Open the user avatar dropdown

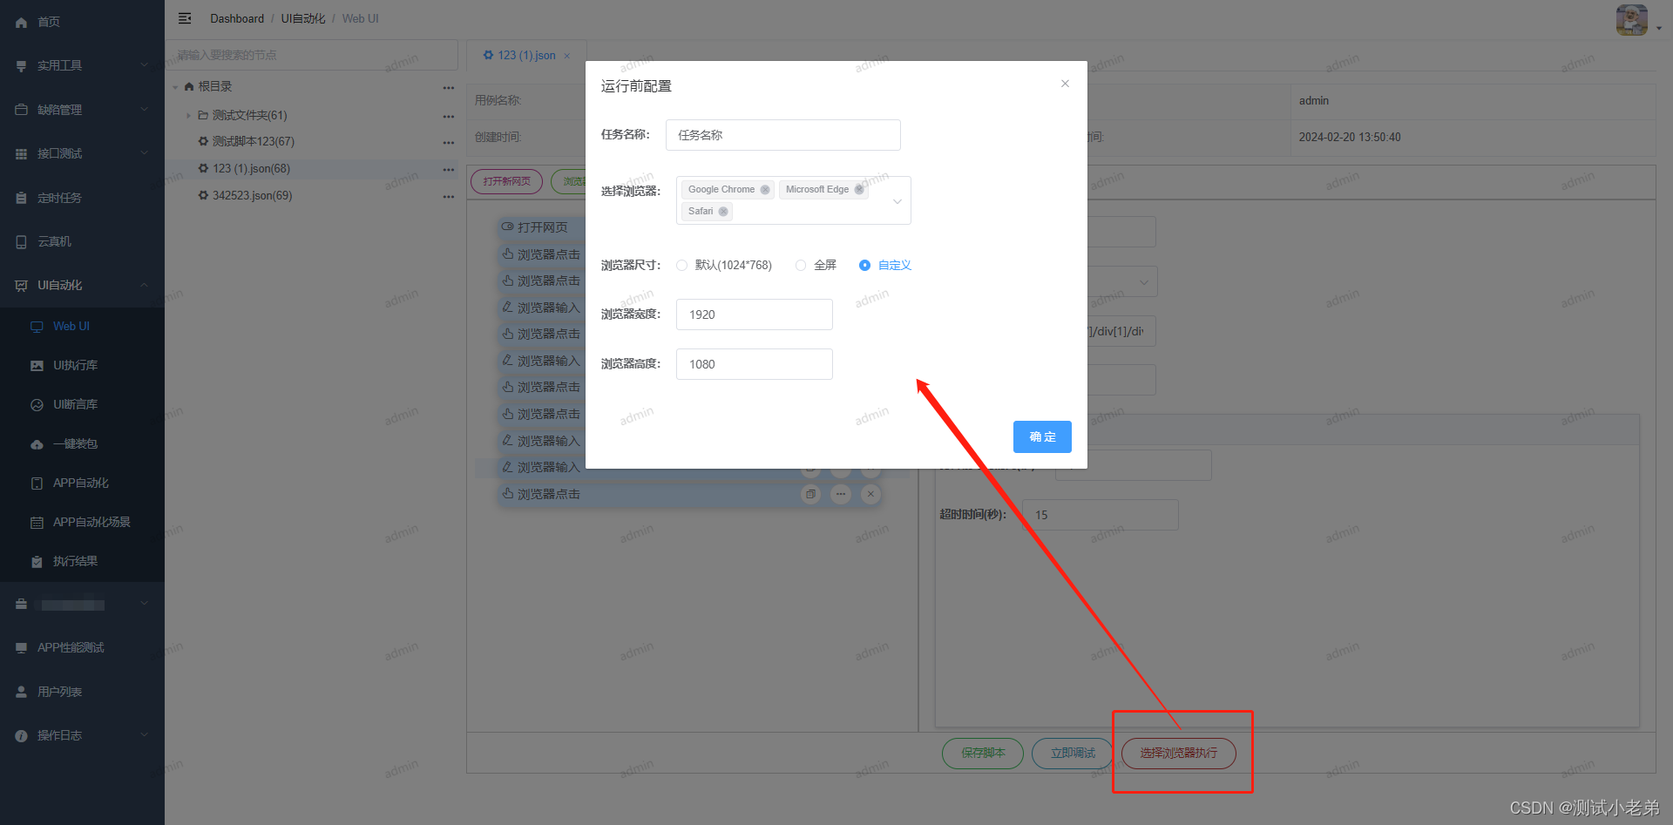(x=1638, y=20)
